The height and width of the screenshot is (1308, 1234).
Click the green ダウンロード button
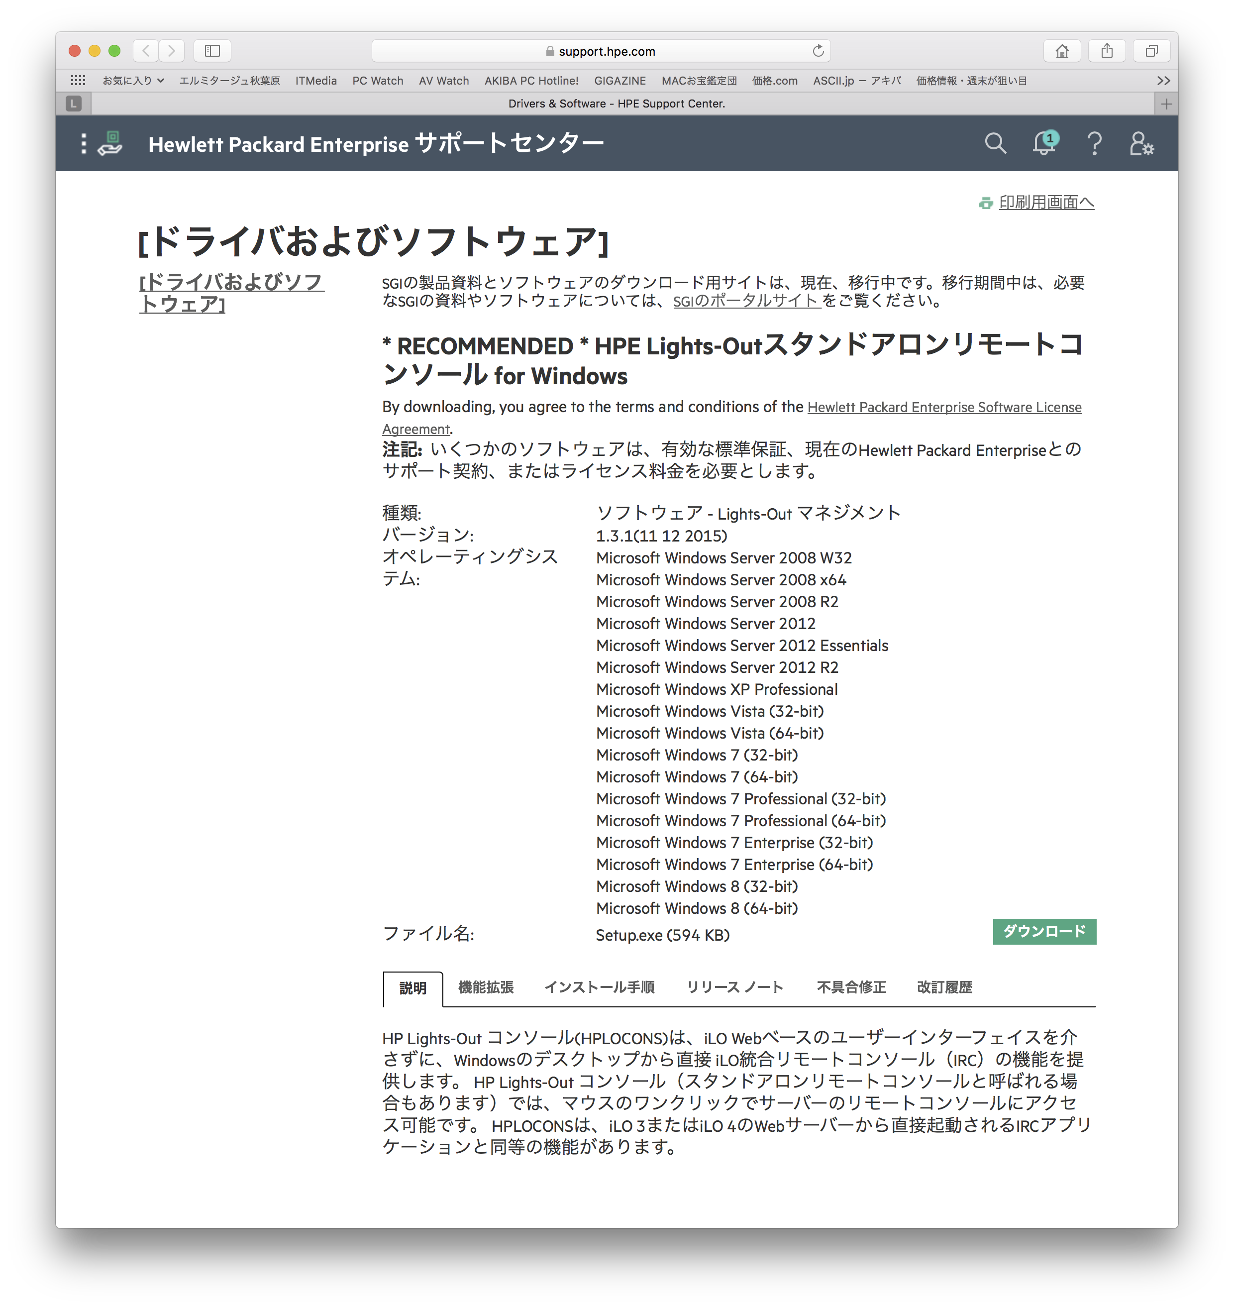1044,931
